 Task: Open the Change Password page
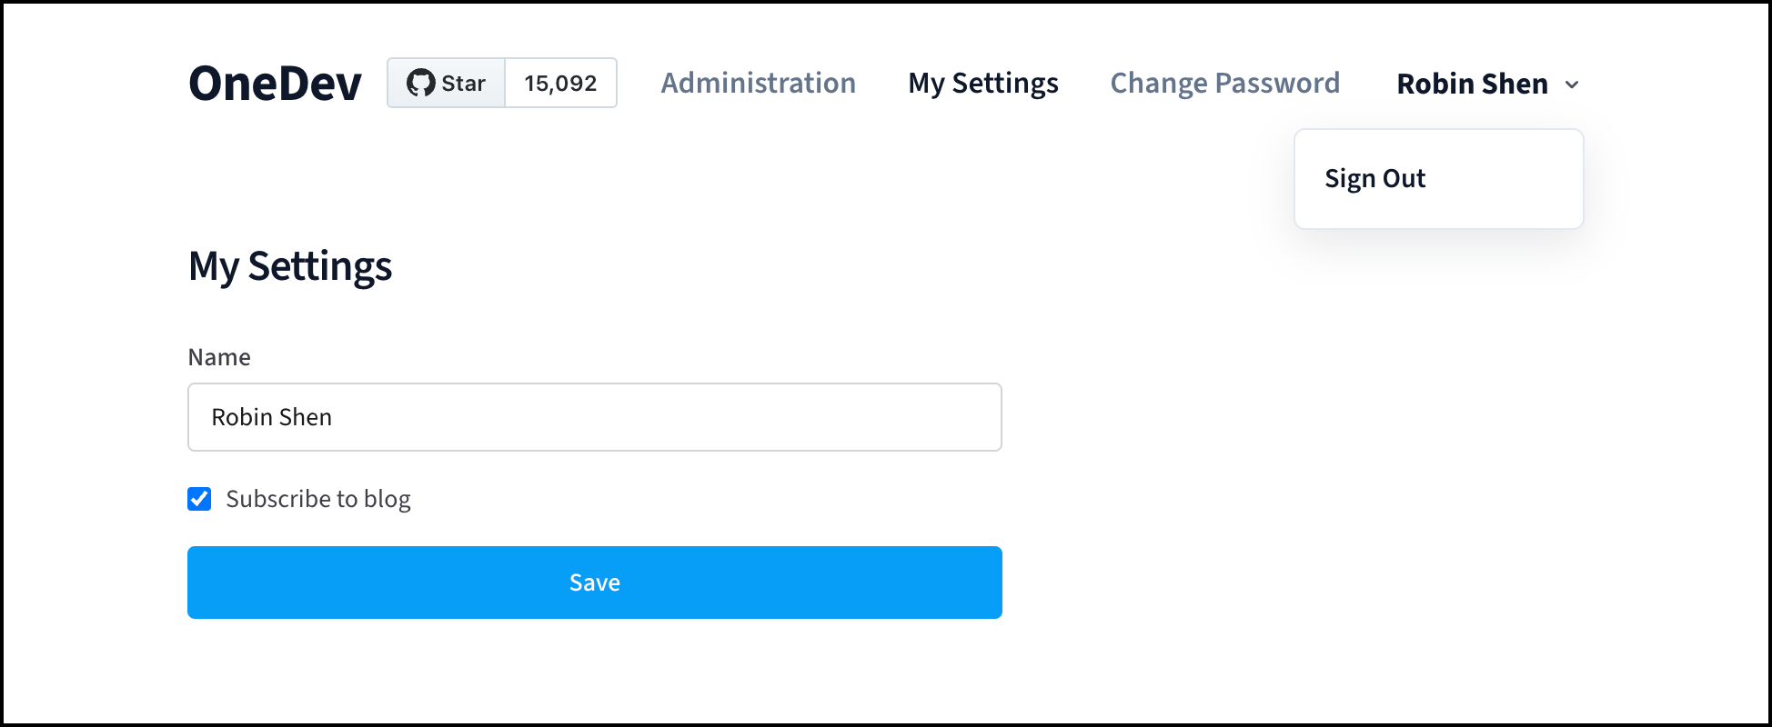pos(1224,83)
